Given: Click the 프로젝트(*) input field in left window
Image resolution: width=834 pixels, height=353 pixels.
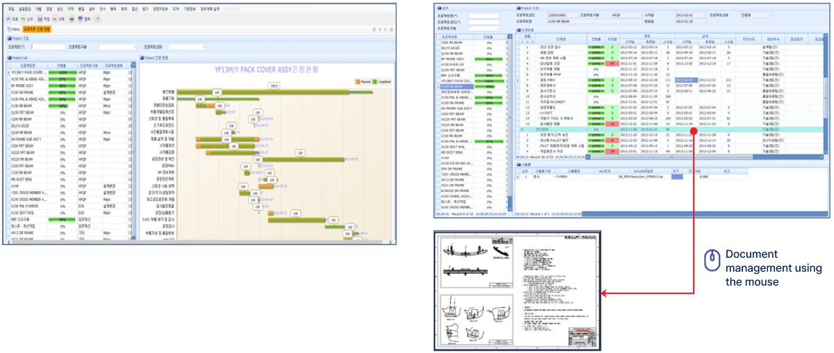Looking at the screenshot, I should tap(49, 47).
